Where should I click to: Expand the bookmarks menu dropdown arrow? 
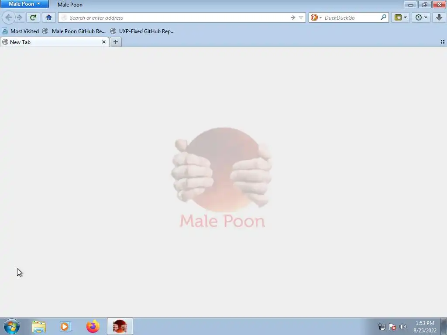406,17
